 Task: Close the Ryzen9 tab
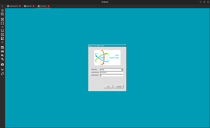pyautogui.click(x=34, y=6)
